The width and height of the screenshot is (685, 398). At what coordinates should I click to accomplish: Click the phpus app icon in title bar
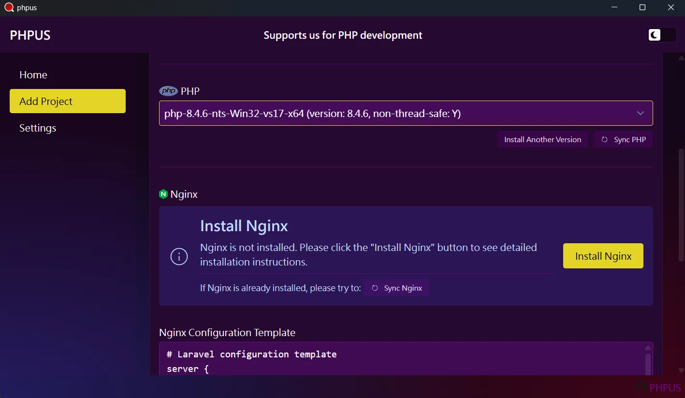tap(9, 7)
